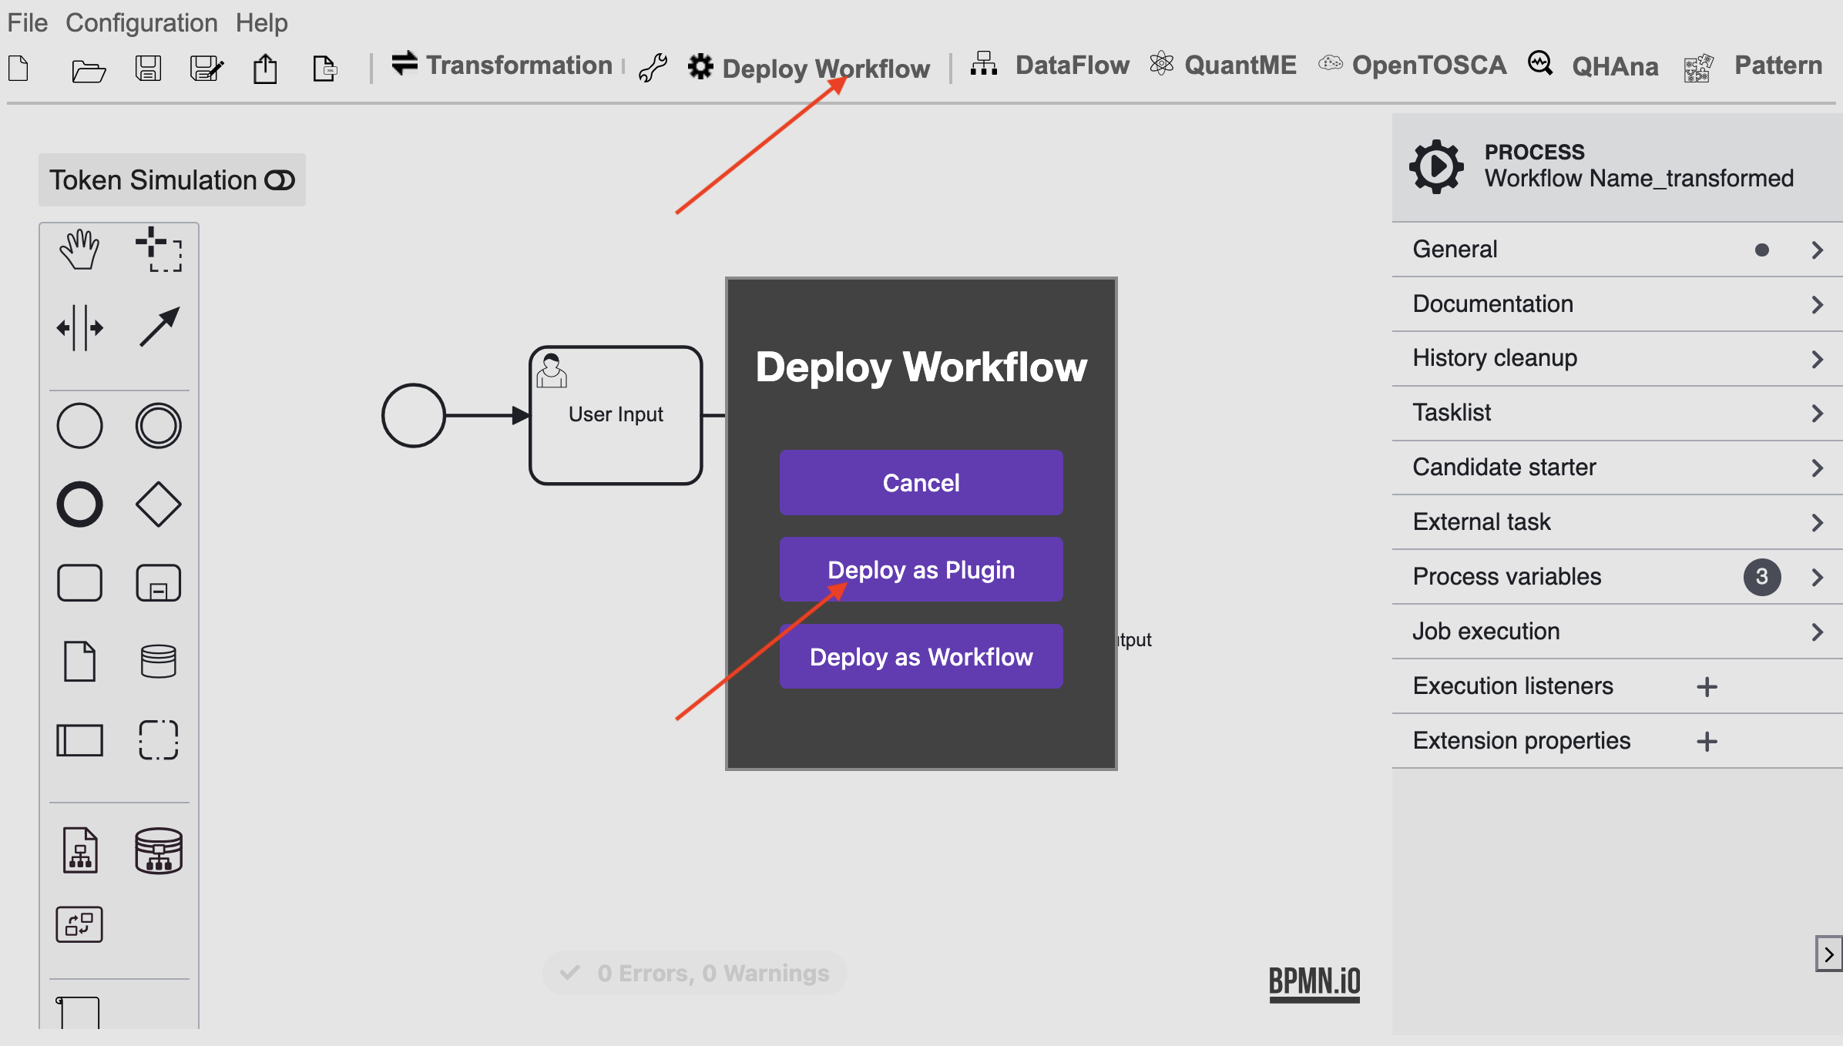Open the QuantME plugin menu
This screenshot has width=1843, height=1046.
1223,65
